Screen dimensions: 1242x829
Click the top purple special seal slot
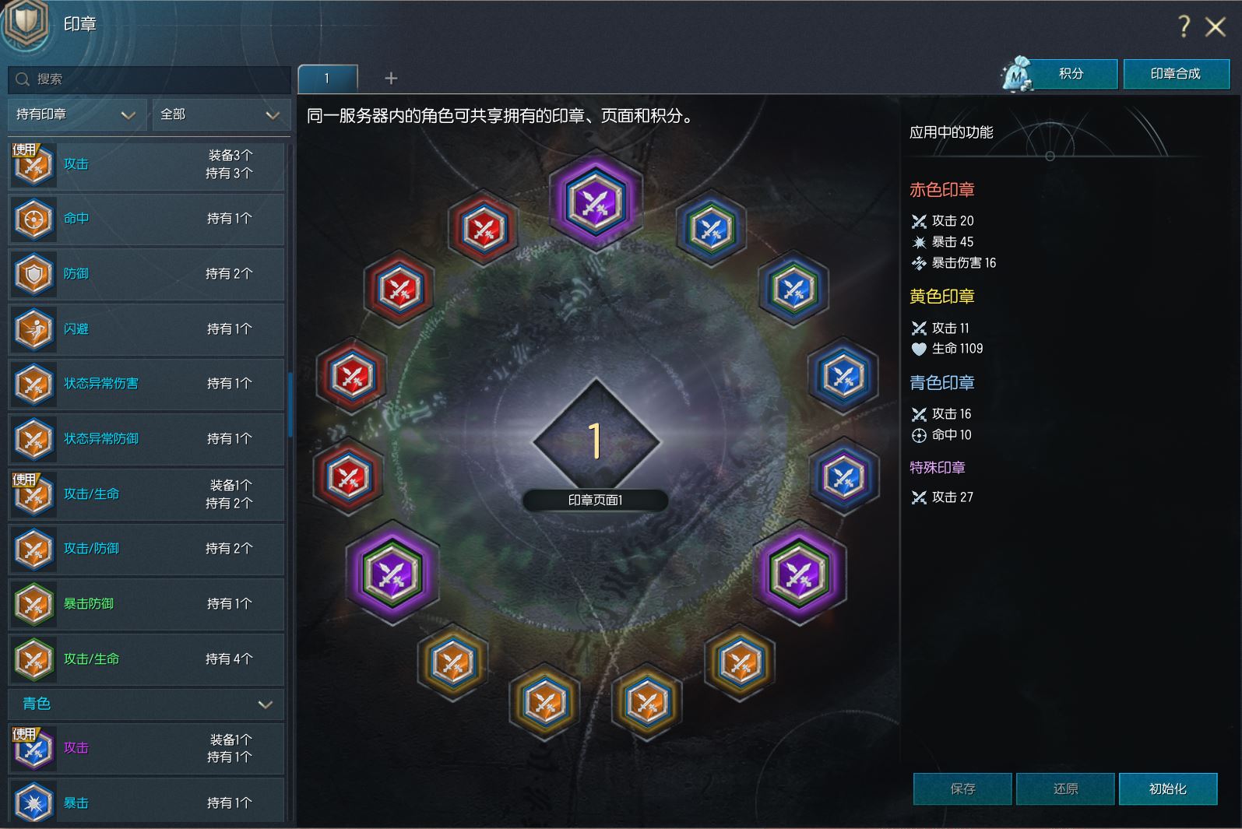[596, 201]
